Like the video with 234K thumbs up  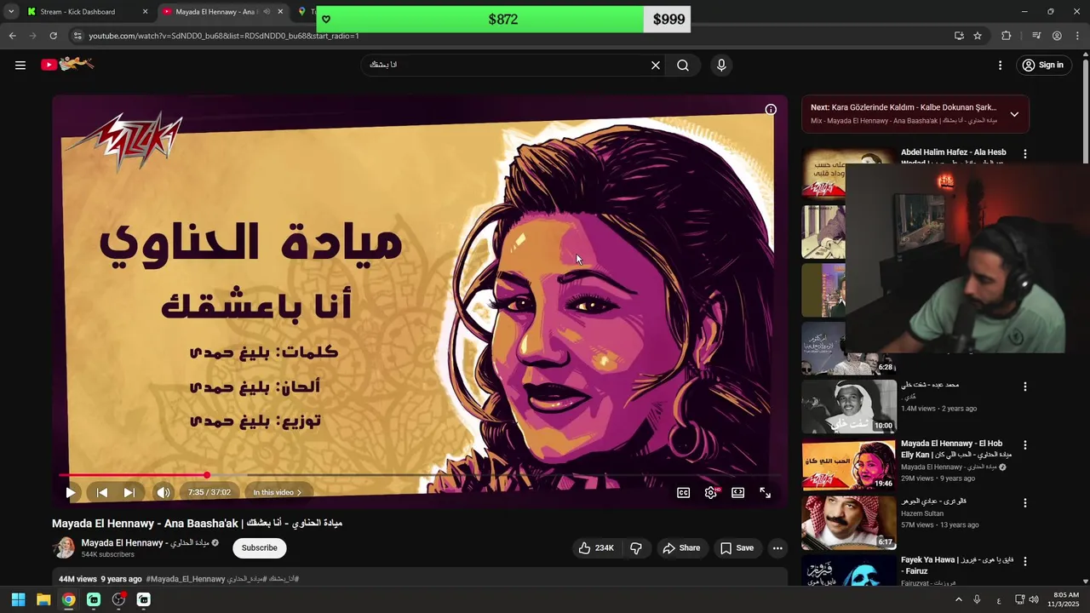click(596, 548)
